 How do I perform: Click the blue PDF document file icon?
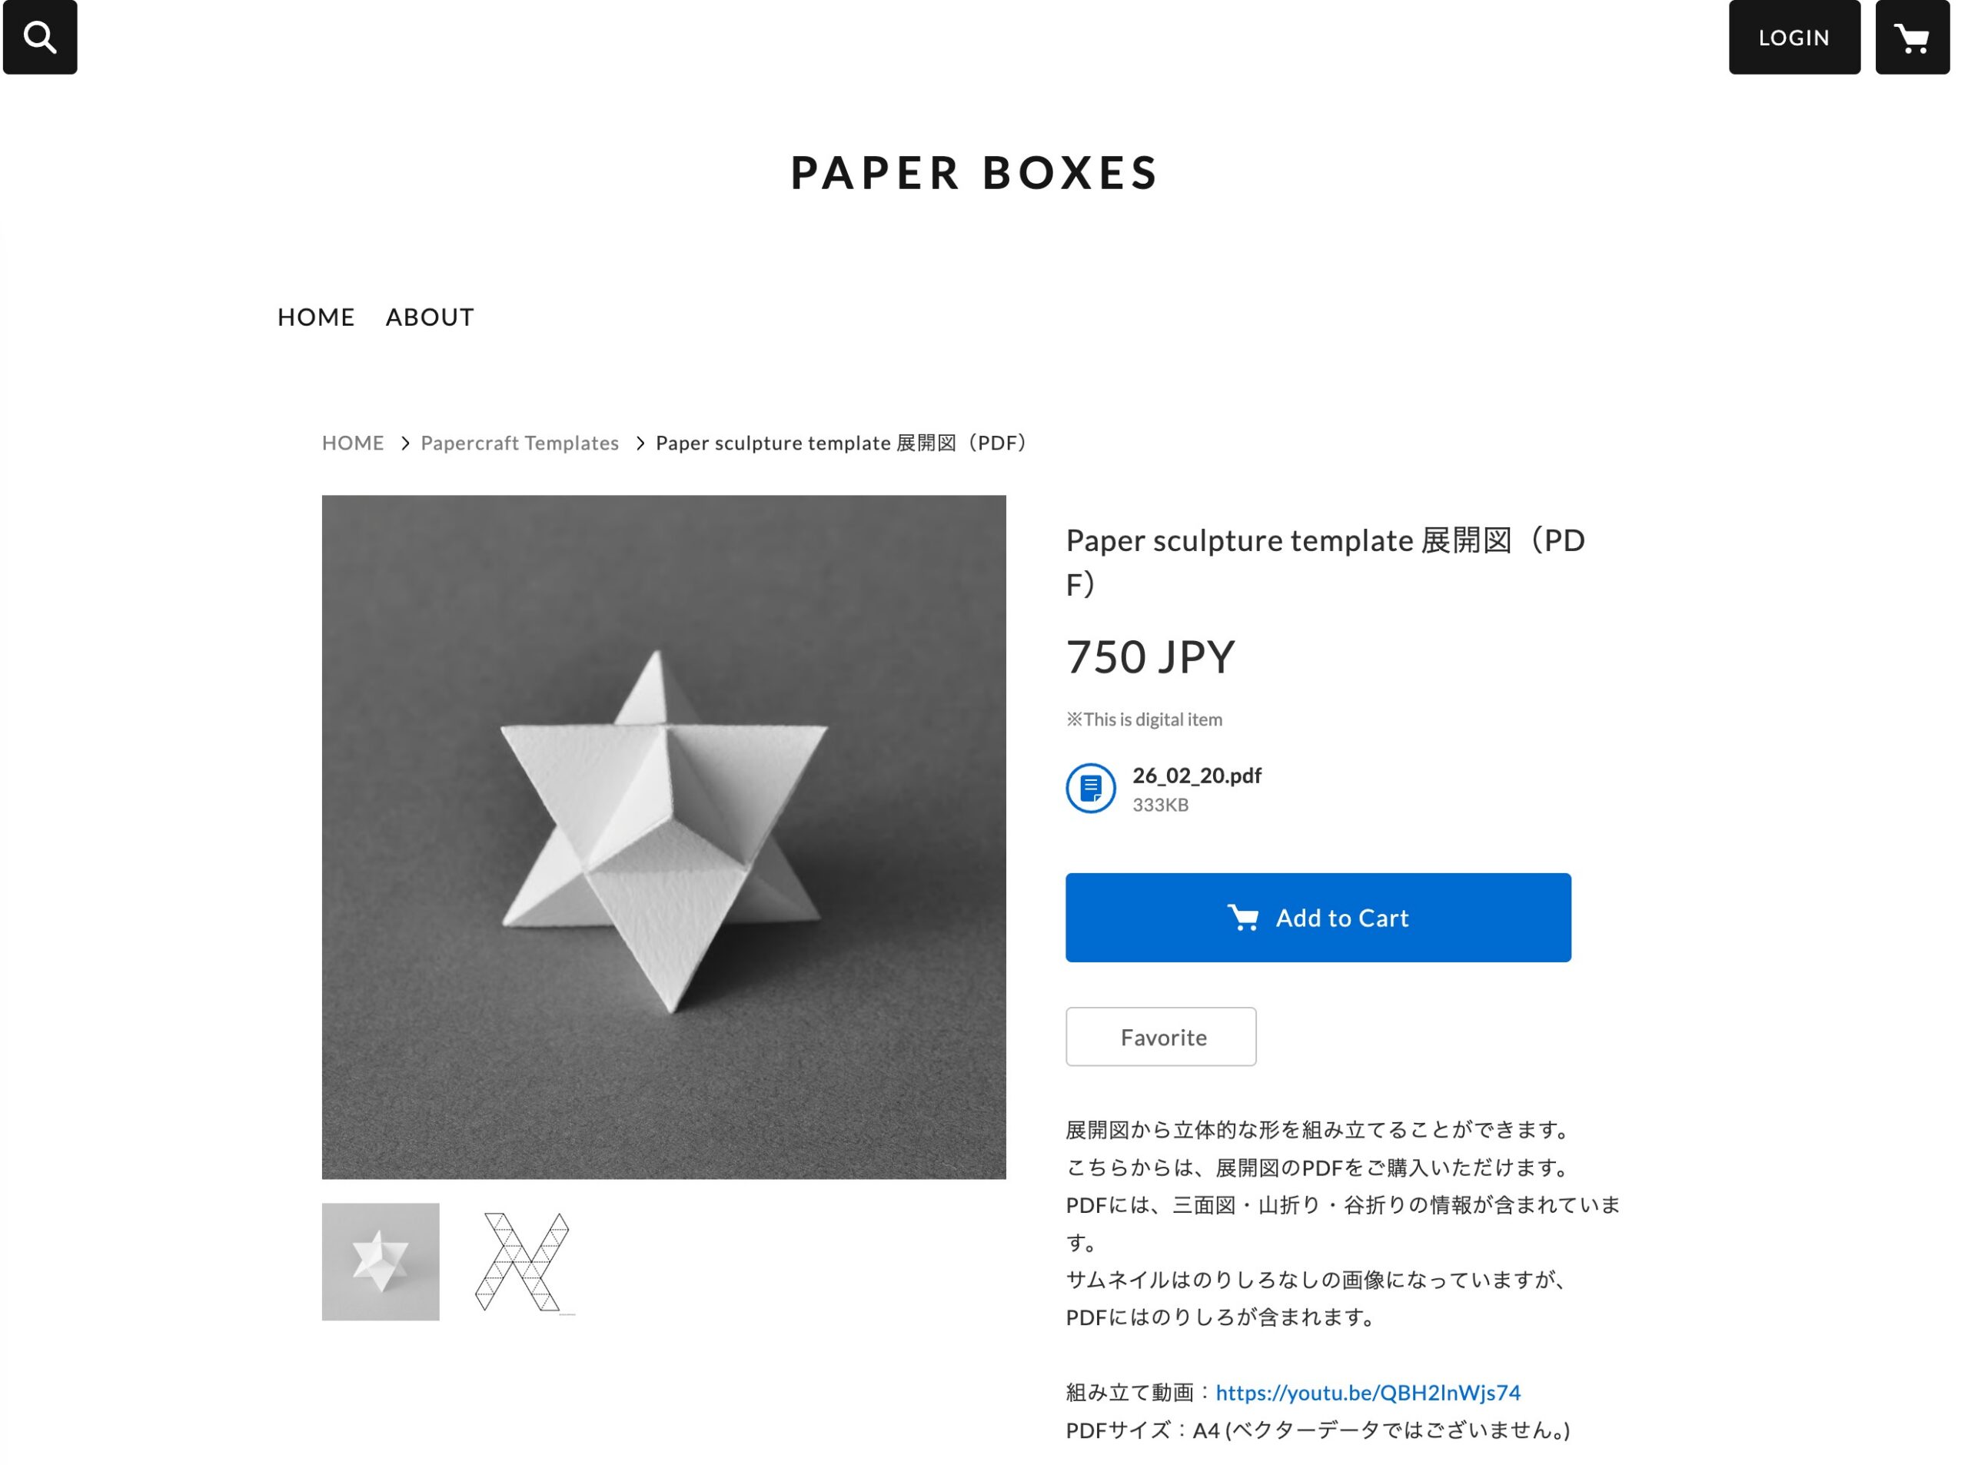tap(1090, 788)
